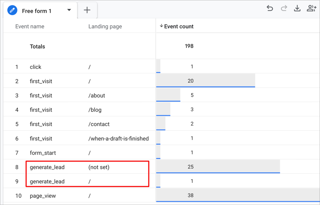
Task: Click event count 3 for /blog
Action: pyautogui.click(x=192, y=109)
